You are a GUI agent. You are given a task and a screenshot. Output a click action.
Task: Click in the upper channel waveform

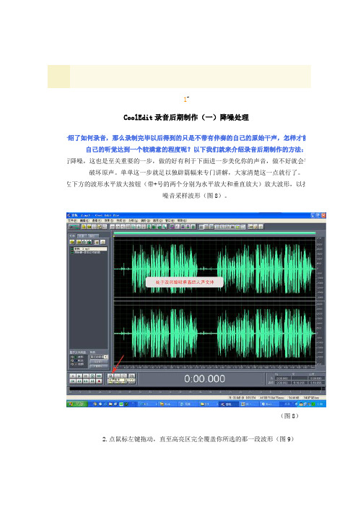click(x=214, y=269)
